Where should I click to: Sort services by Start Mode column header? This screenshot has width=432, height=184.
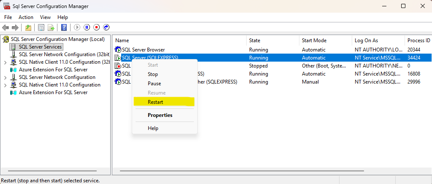314,41
